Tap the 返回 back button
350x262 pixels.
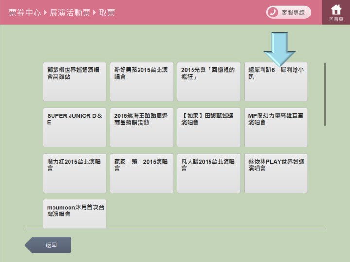pos(48,245)
